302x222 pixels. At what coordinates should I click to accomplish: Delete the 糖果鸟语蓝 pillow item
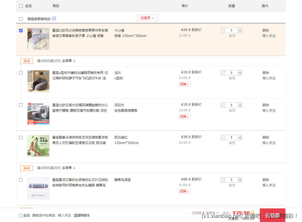266,180
